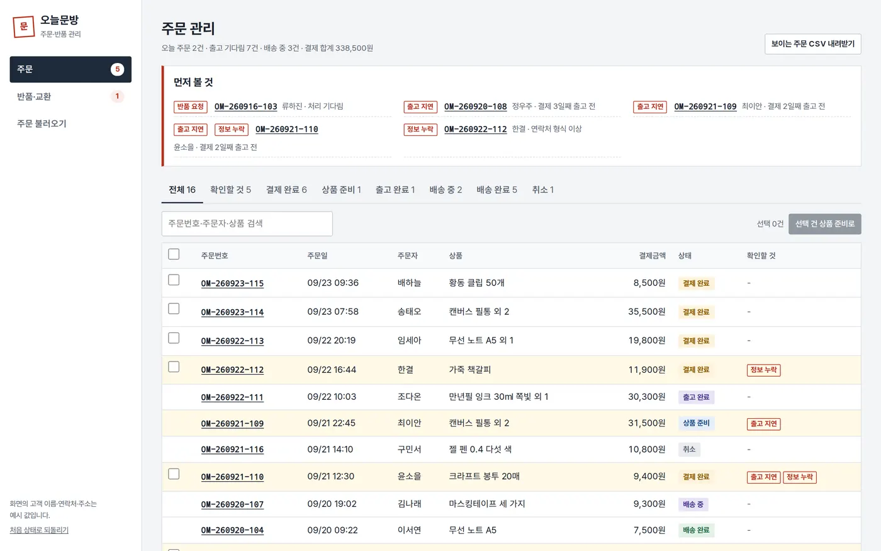Open order OM-260921-116 in table
Screen dimensions: 881x551
point(232,450)
